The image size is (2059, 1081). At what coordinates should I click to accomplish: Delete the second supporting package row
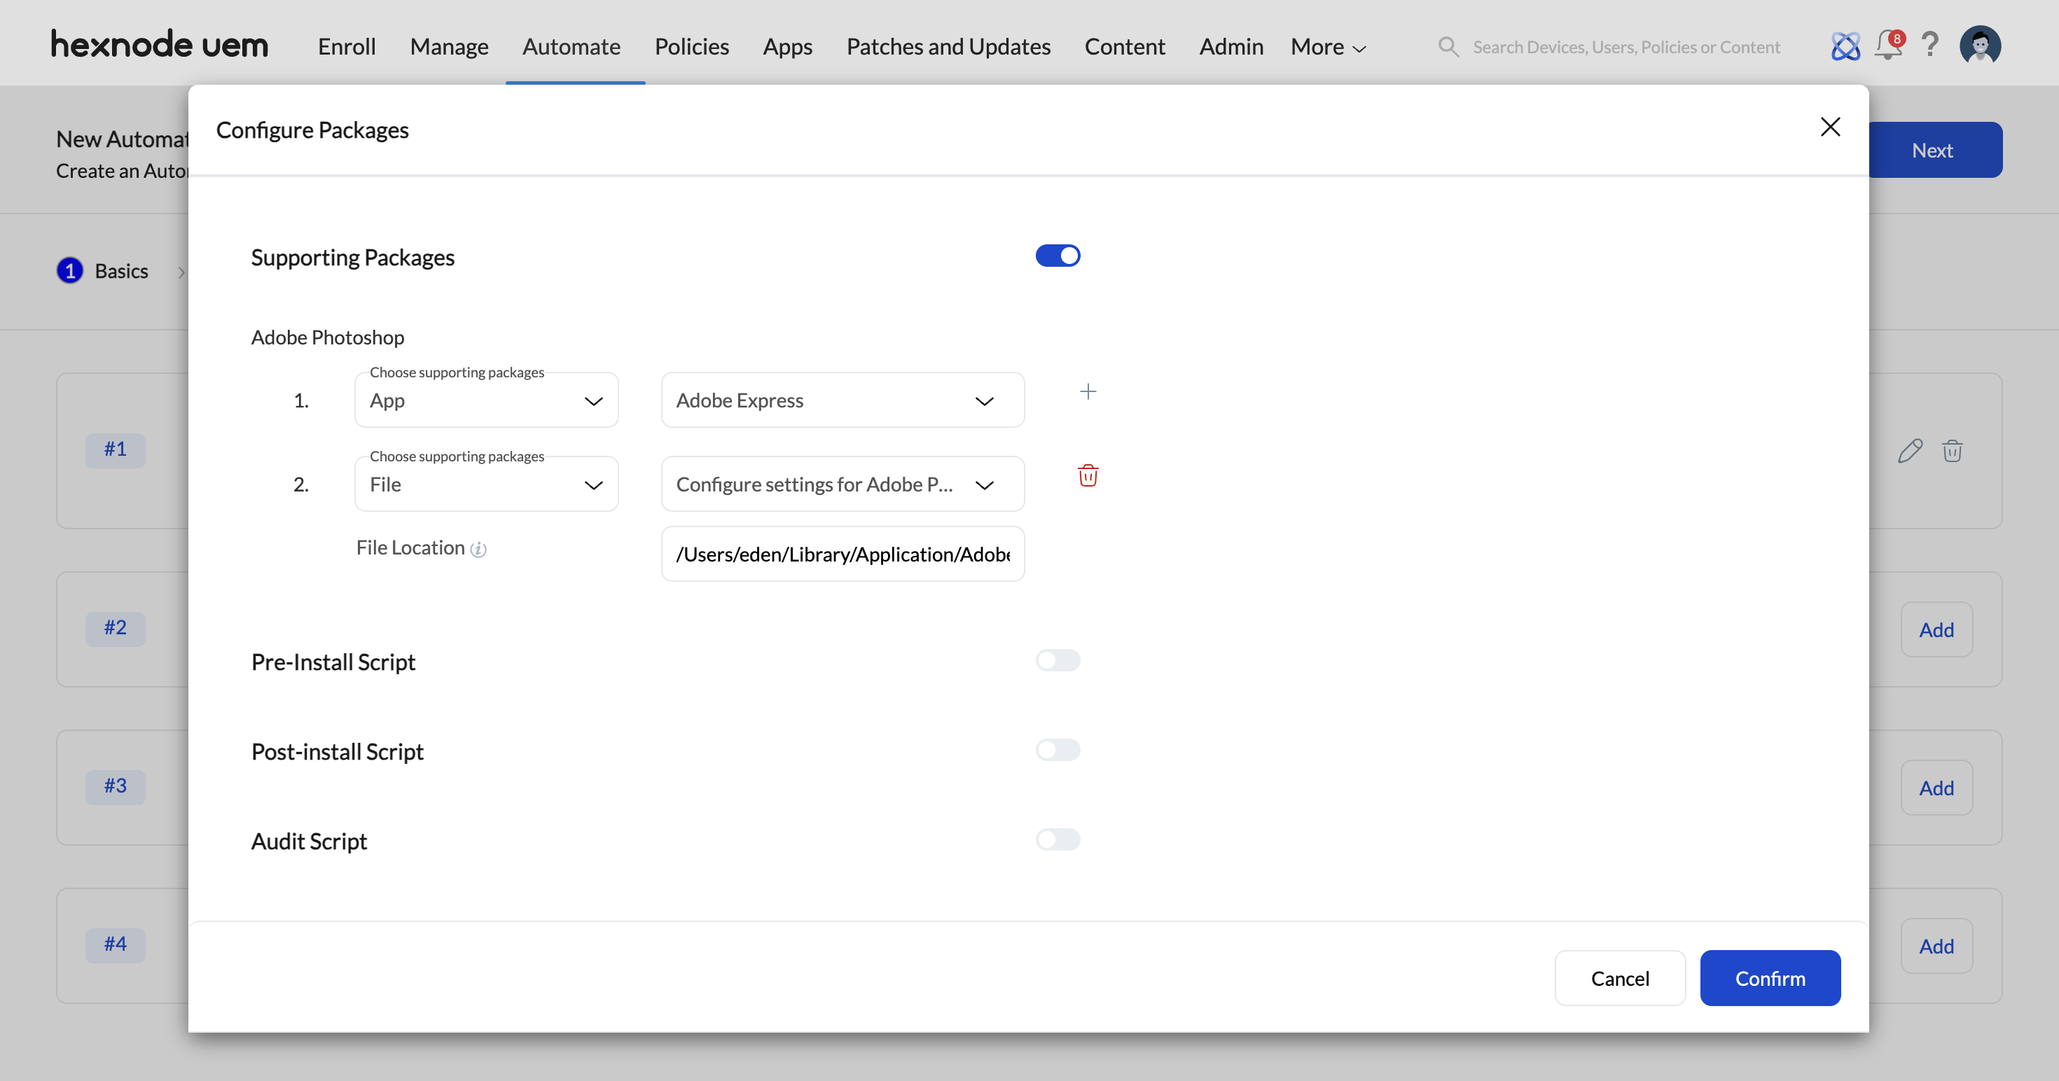(1088, 475)
